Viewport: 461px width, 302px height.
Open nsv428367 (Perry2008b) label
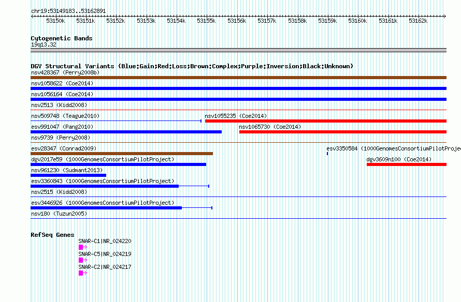tap(65, 72)
